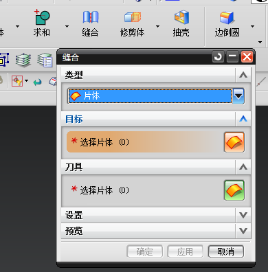Minimize the 缝合 dialog
The height and width of the screenshot is (272, 268).
pyautogui.click(x=232, y=56)
